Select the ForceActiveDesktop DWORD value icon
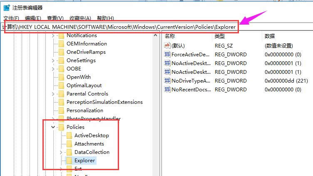Image resolution: width=313 pixels, height=176 pixels. (168, 55)
